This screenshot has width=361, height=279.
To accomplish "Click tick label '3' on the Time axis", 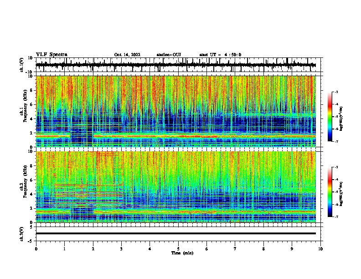I will pos(121,249).
